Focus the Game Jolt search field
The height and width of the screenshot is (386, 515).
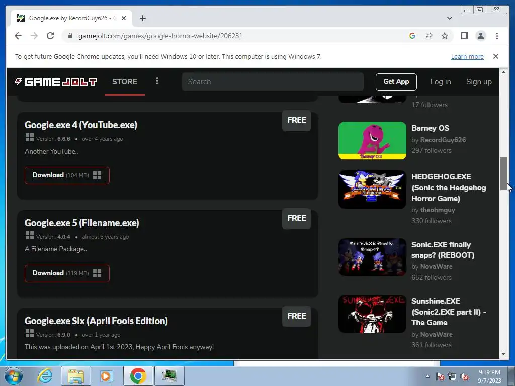(x=273, y=82)
